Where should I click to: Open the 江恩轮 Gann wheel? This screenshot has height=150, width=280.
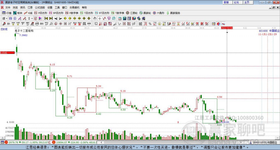[x=132, y=13]
